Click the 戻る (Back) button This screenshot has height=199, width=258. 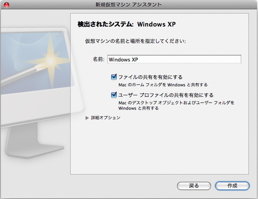[x=194, y=186]
